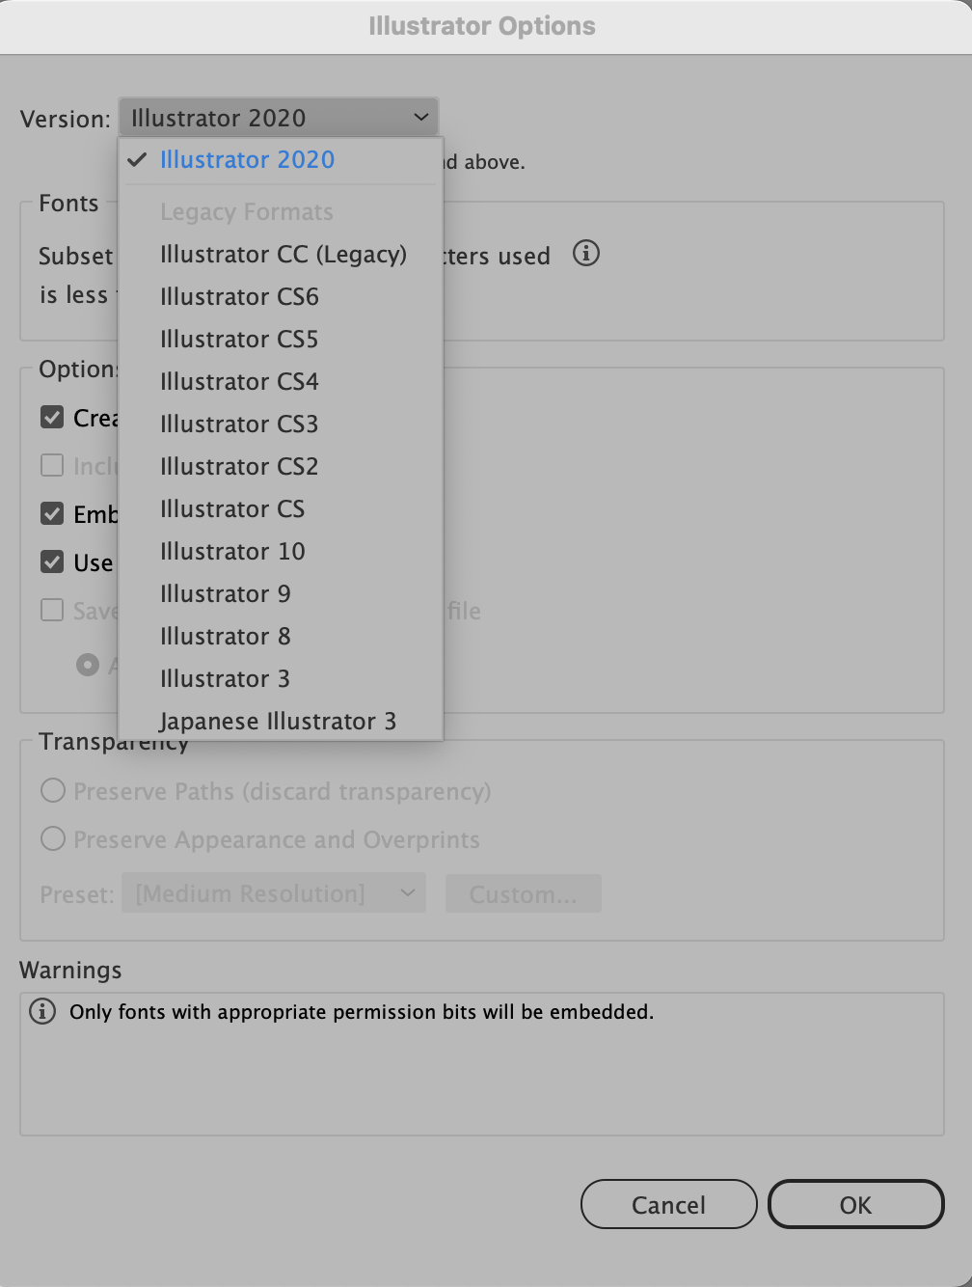The height and width of the screenshot is (1287, 972).
Task: Click the Warnings info icon
Action: coord(42,1011)
